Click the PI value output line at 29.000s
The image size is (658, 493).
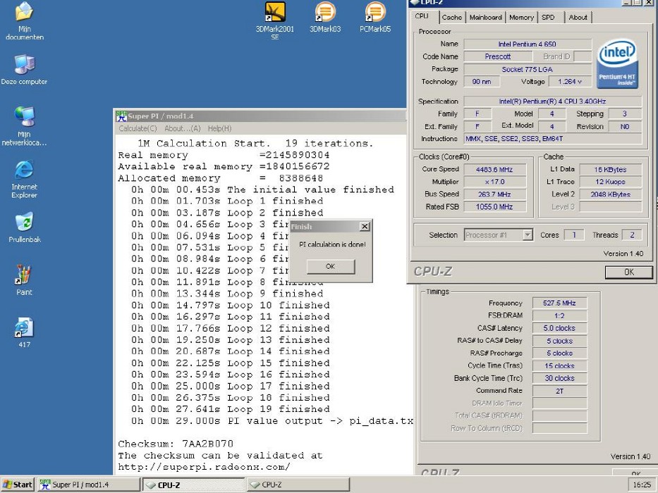pyautogui.click(x=272, y=421)
